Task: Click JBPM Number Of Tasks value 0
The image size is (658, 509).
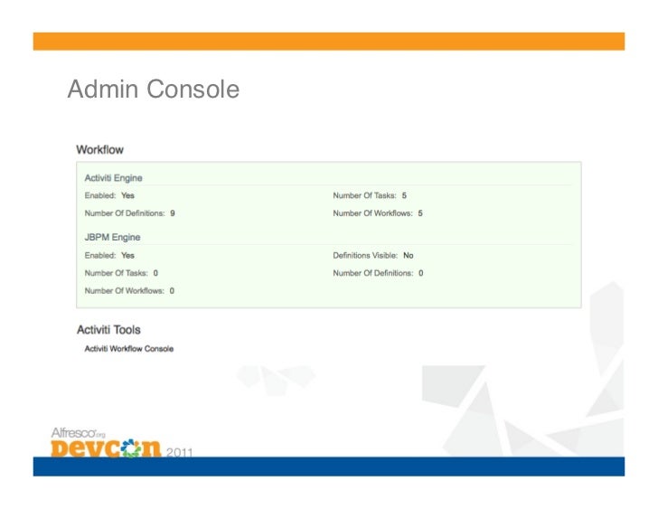Action: 155,273
